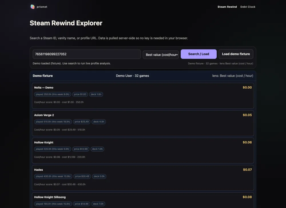Click Noita's deck 1.0h pill
Image resolution: width=286 pixels, height=208 pixels.
(x=96, y=94)
